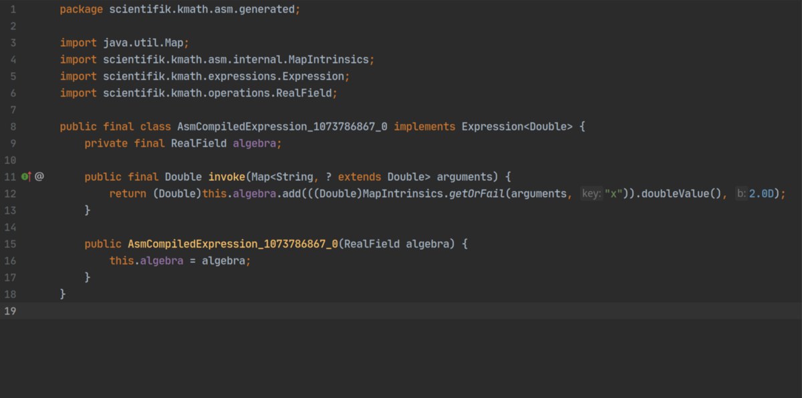The height and width of the screenshot is (398, 802).
Task: Click the Expression import on line 5
Action: 313,77
